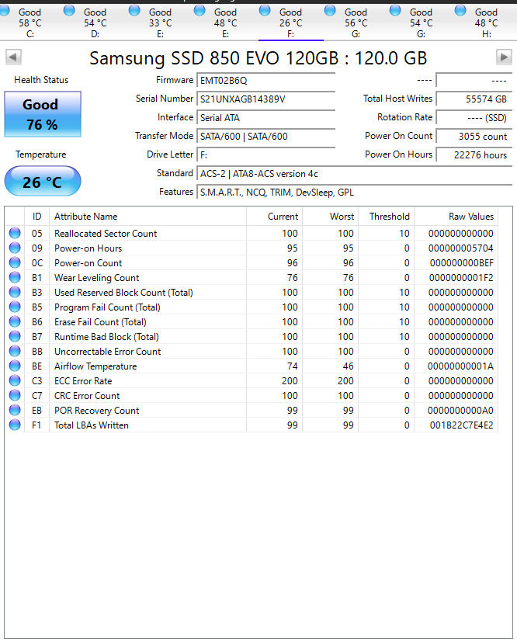This screenshot has height=642, width=517.
Task: Click the Rotation Rate value field
Action: click(x=474, y=118)
